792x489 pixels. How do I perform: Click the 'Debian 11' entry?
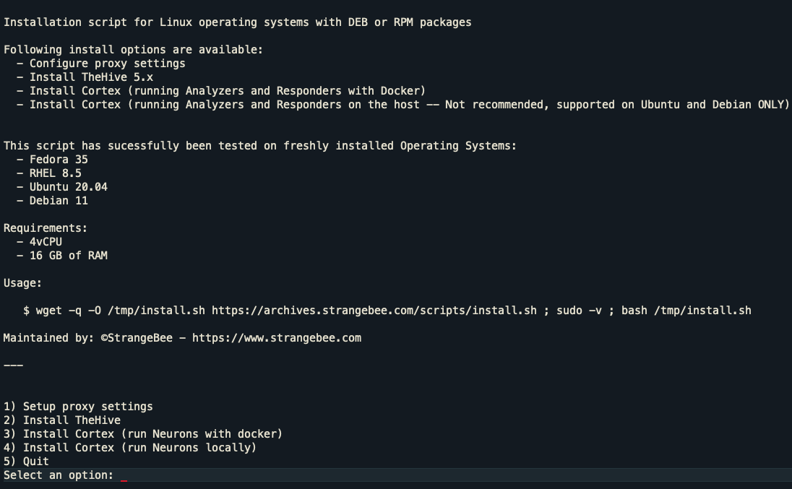59,201
